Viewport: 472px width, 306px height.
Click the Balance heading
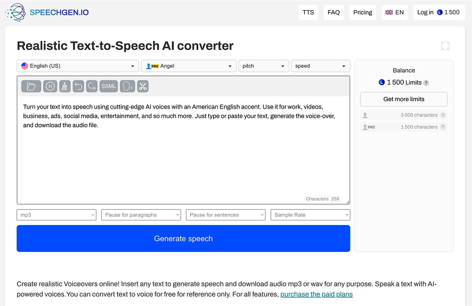coord(404,71)
